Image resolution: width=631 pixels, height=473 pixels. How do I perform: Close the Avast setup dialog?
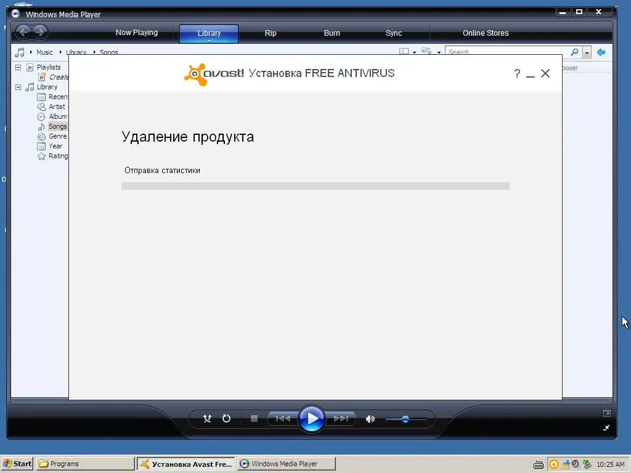pyautogui.click(x=545, y=73)
